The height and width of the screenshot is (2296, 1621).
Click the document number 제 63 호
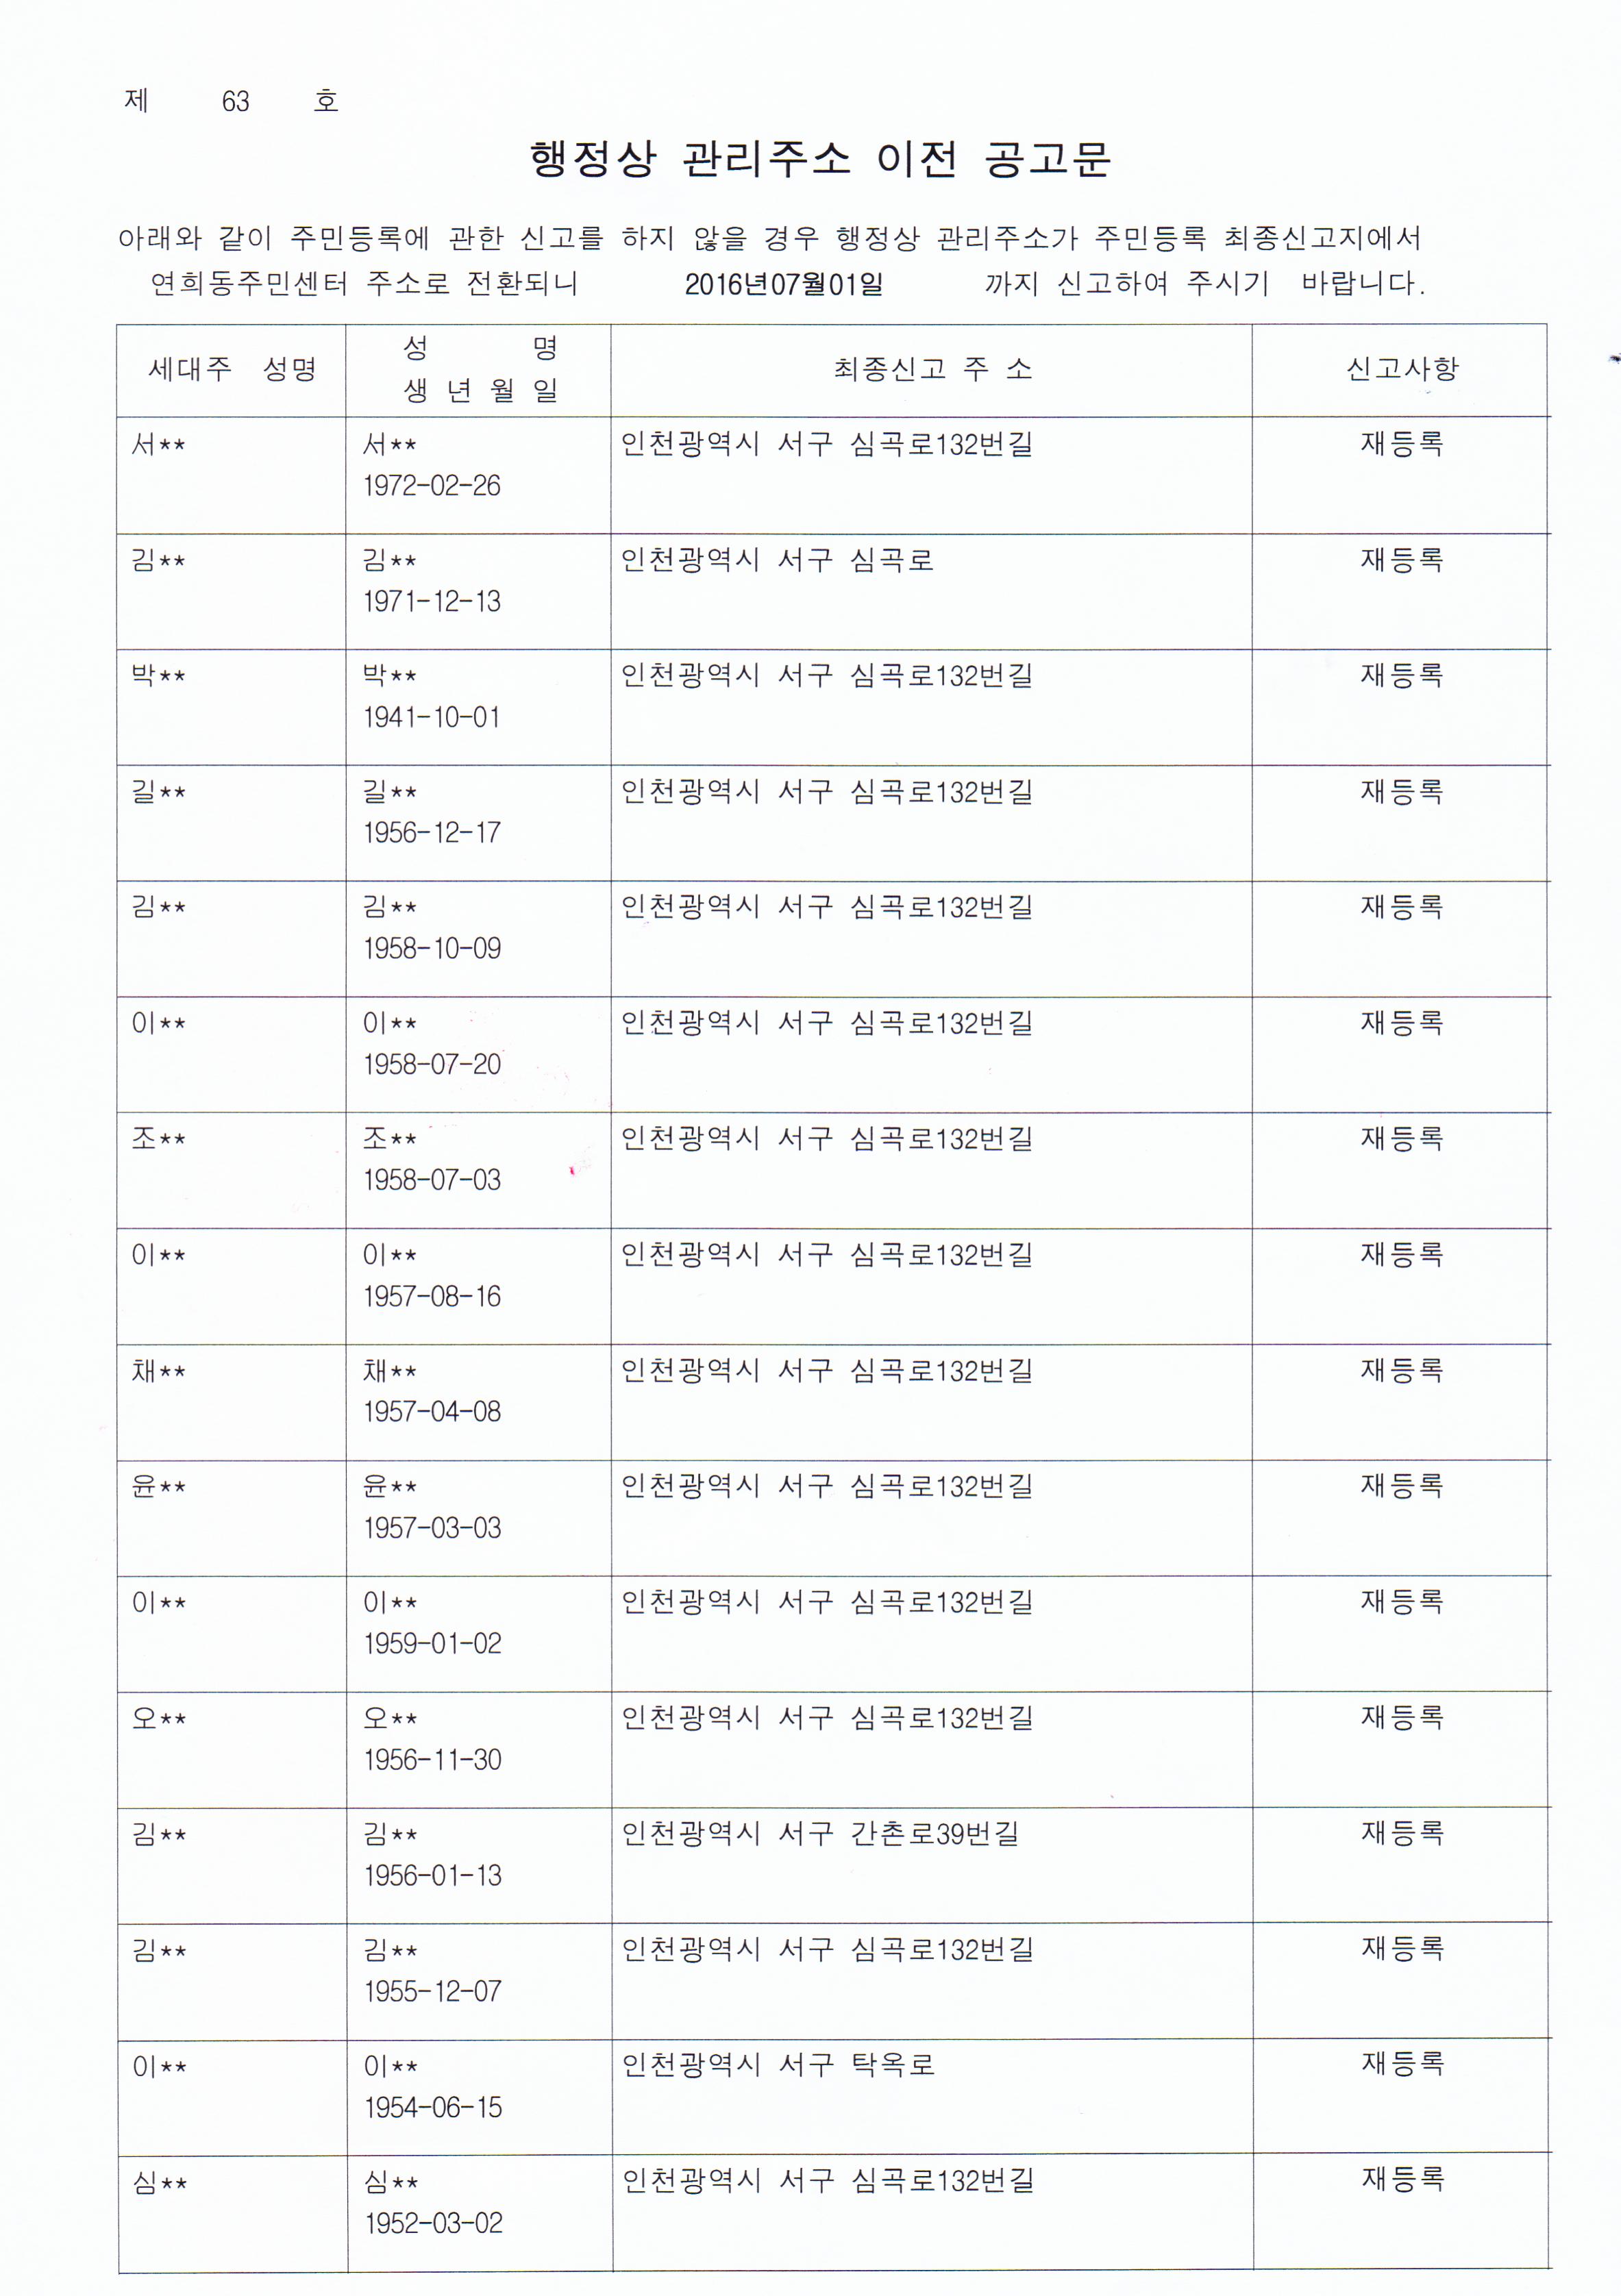tap(232, 101)
